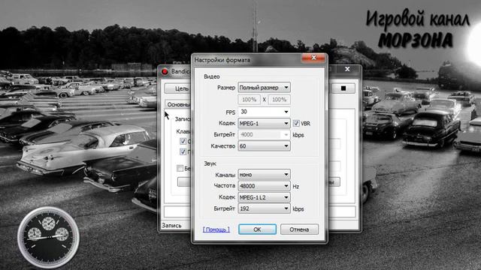Close the Bandicam window behind the dialog
The image size is (481, 270).
coord(347,69)
